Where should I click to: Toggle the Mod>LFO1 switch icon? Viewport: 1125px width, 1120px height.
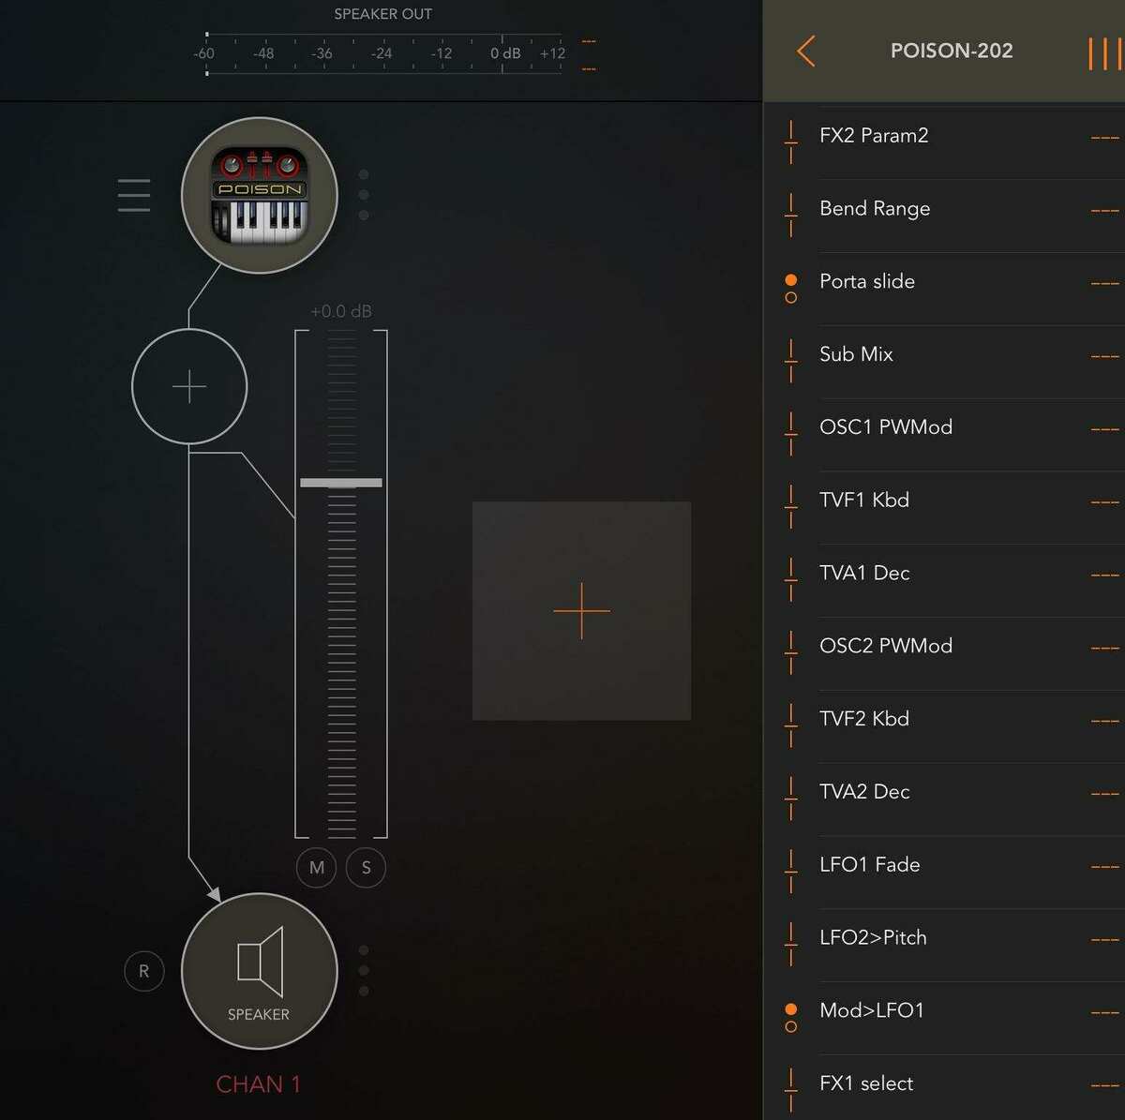[791, 1018]
